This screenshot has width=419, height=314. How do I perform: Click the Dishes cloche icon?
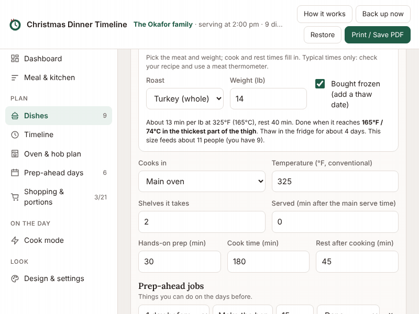coord(15,116)
